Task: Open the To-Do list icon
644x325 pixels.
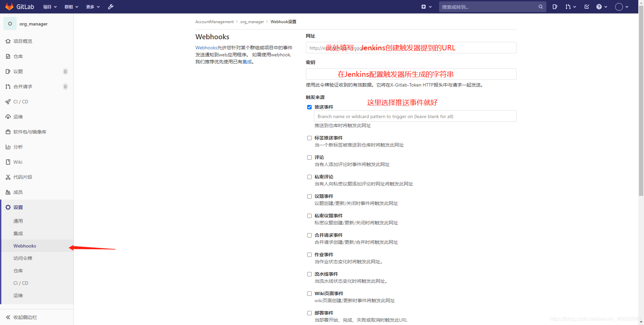Action: (x=587, y=7)
